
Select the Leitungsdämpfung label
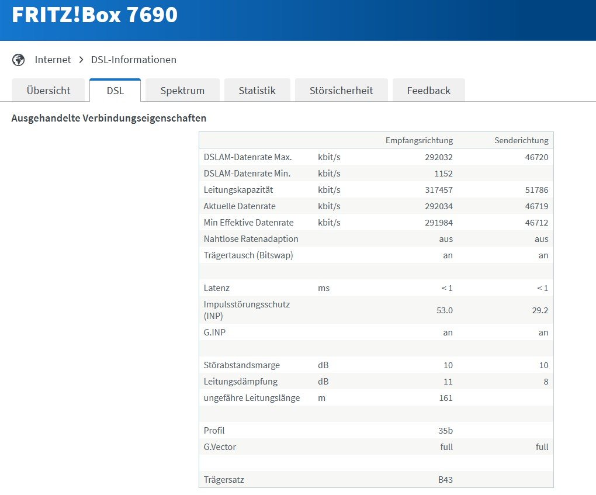(x=240, y=381)
